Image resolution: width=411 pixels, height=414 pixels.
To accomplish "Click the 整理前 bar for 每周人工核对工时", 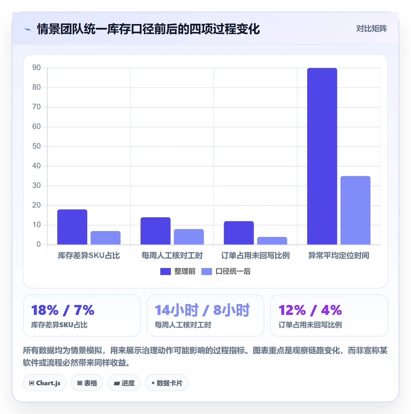I will tap(155, 231).
